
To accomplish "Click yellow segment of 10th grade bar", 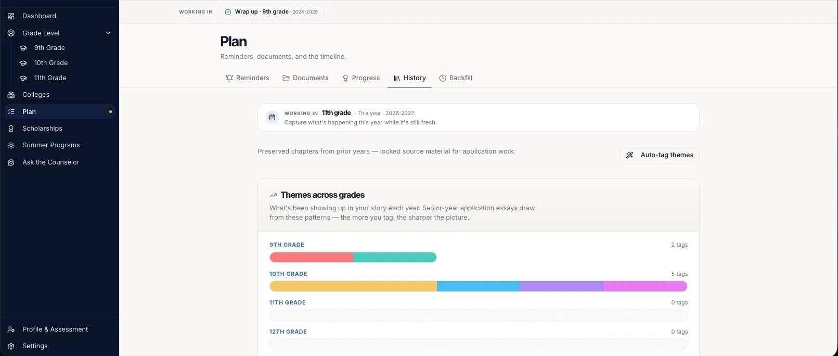I will click(x=353, y=286).
